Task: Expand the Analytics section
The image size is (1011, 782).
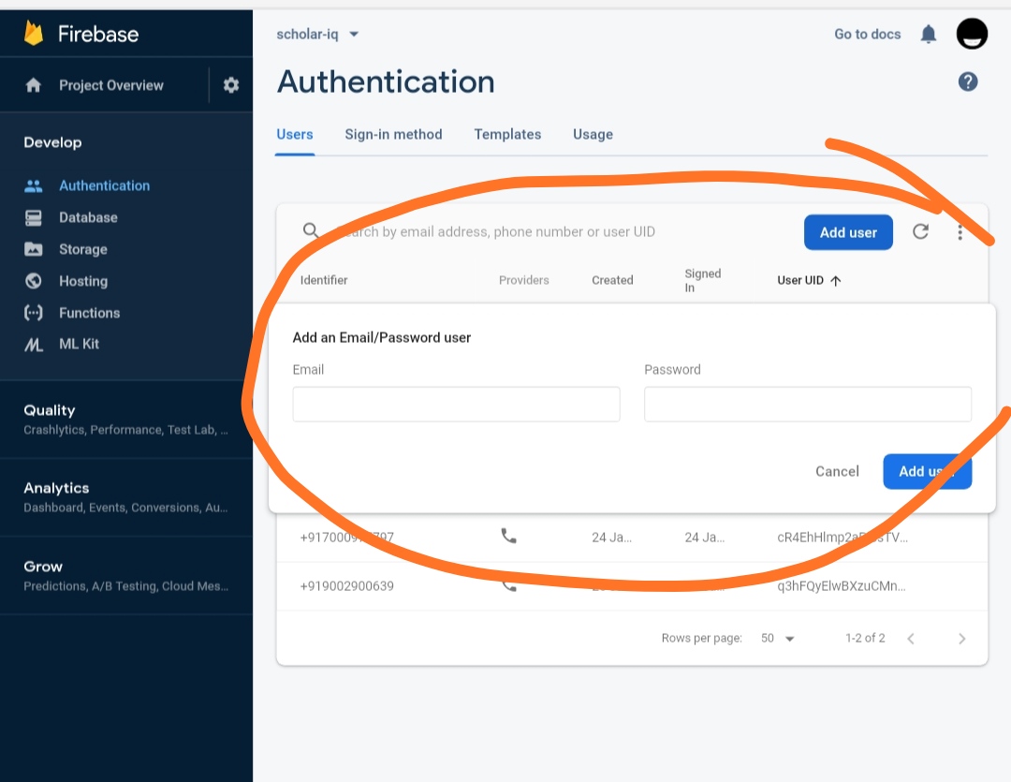Action: point(125,497)
